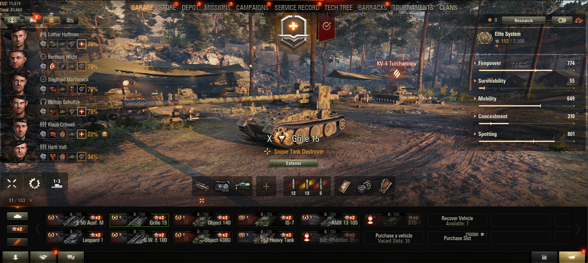Select the Object 140 tank thumbnail
This screenshot has width=588, height=263.
(203, 220)
